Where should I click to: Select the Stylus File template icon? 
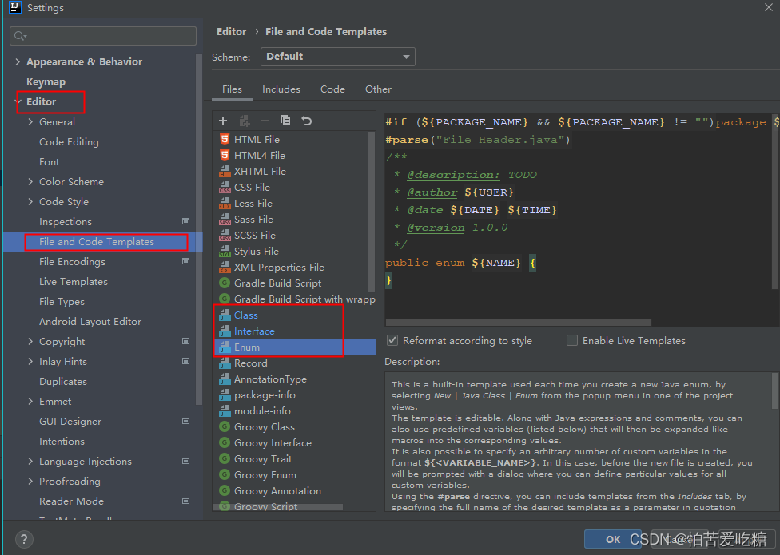225,252
